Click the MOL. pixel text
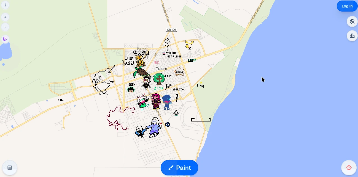The width and height of the screenshot is (358, 177). click(61, 100)
